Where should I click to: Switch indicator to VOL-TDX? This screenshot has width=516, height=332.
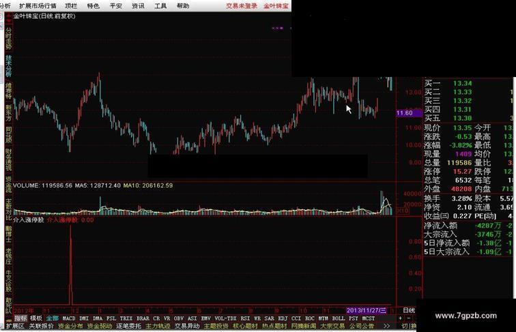click(225, 318)
